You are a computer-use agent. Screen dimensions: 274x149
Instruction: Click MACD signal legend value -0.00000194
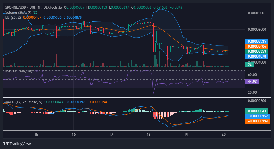coord(97,102)
